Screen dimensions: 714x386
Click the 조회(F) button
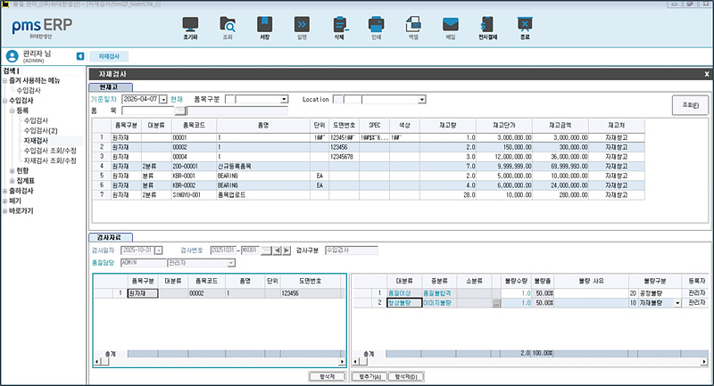[x=689, y=105]
